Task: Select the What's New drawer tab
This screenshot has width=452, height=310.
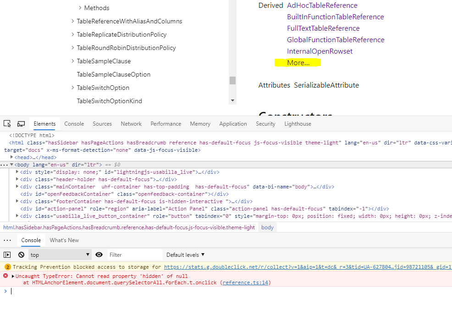Action: pyautogui.click(x=64, y=240)
